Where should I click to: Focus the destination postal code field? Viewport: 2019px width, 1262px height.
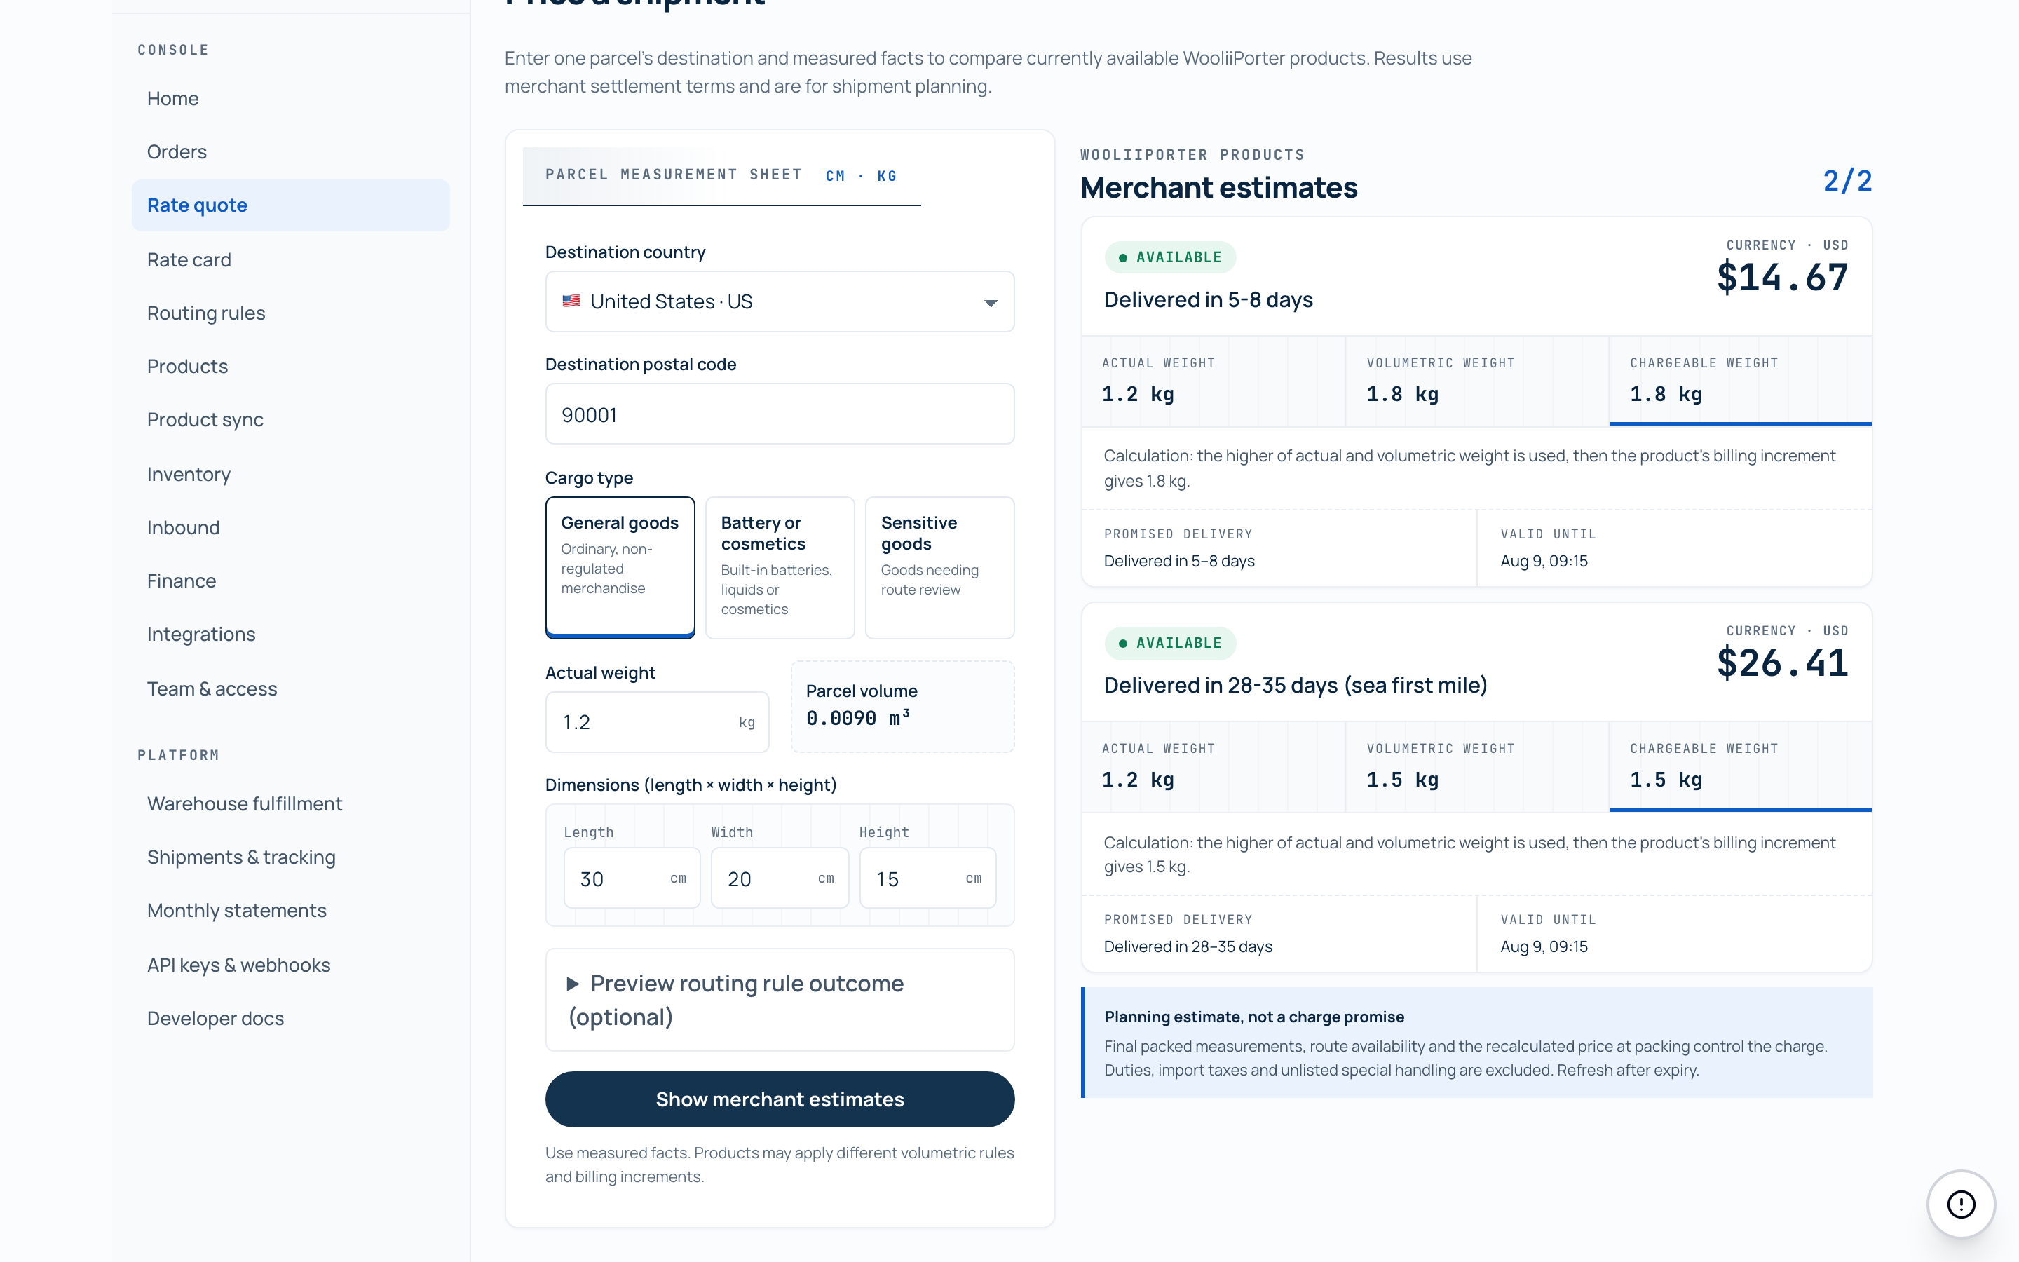point(780,414)
